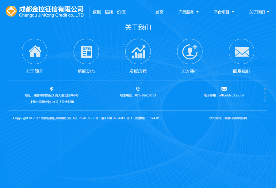This screenshot has width=276, height=188.
Task: Click the small email envelope icon
Action: tap(224, 89)
